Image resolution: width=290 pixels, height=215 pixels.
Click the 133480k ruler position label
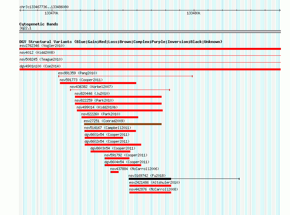(194, 13)
